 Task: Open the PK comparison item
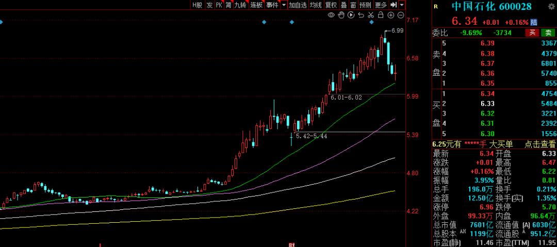point(219,5)
